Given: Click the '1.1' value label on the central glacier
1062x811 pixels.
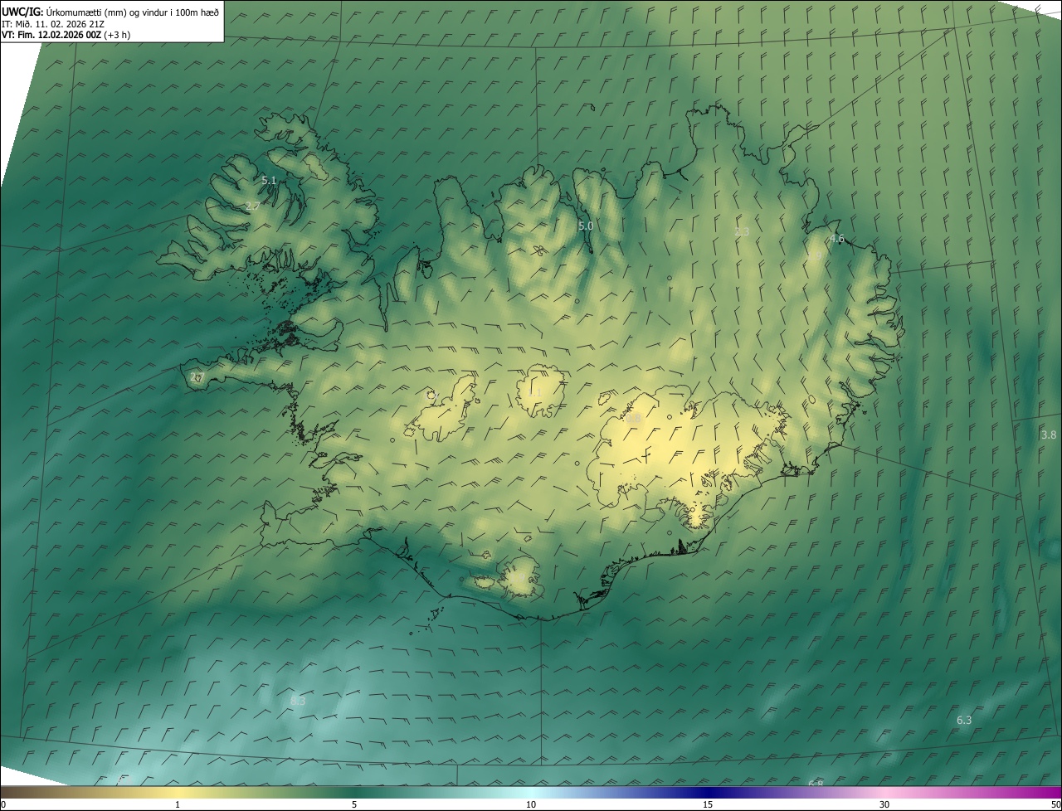Looking at the screenshot, I should pos(534,393).
